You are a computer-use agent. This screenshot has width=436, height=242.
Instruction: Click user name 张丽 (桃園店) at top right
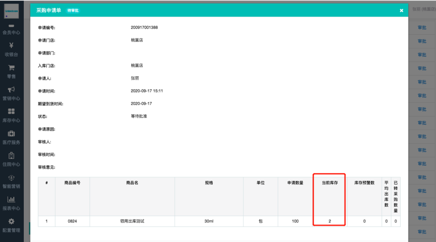click(424, 9)
